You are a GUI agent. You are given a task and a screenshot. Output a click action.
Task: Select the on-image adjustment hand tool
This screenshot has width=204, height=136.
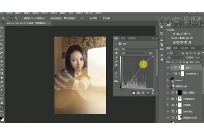(x=116, y=53)
